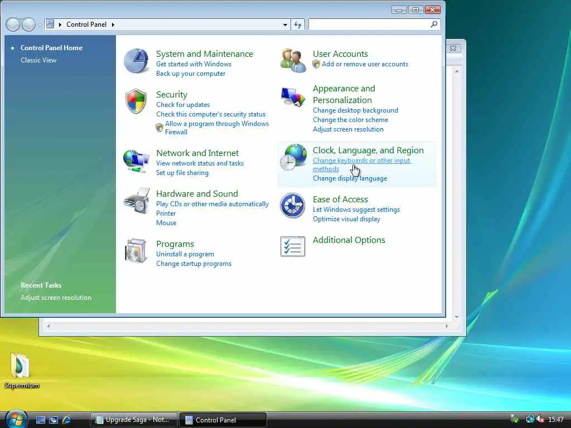Click the Hardware and Sound printer icon
This screenshot has height=428, width=571.
(137, 201)
